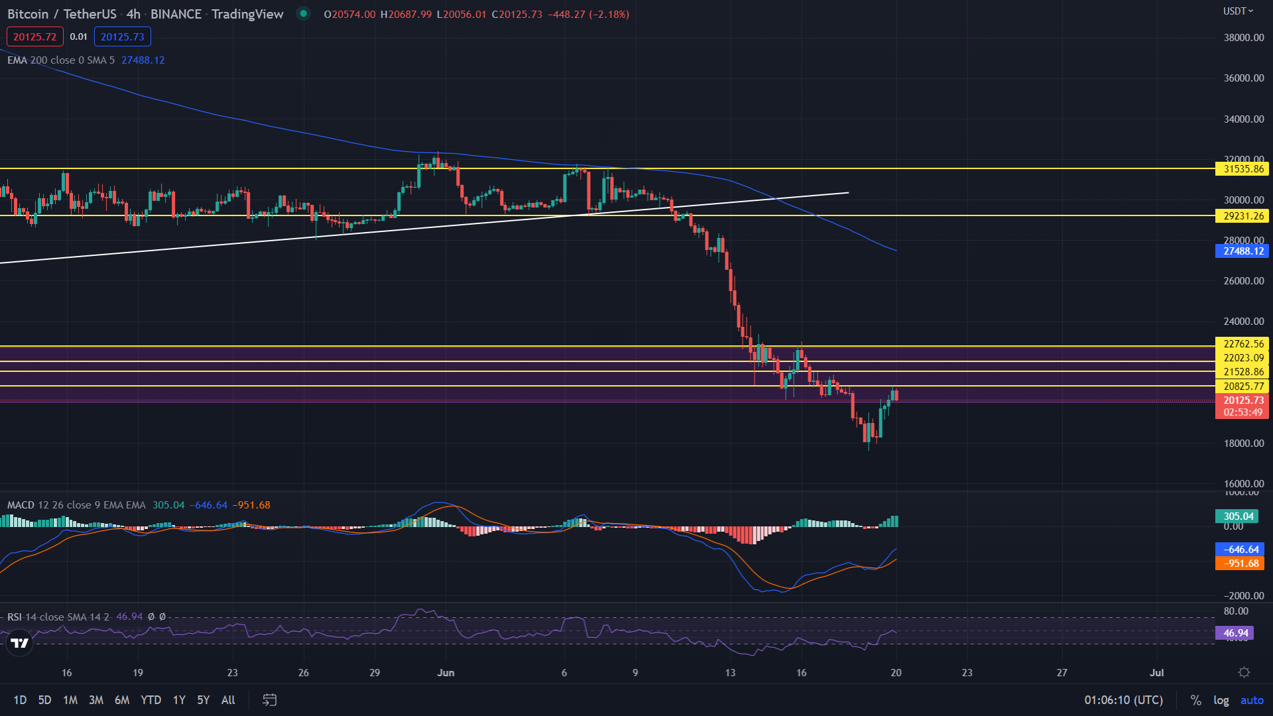Click the RSI 14 indicator legend
This screenshot has height=716, width=1273.
(57, 617)
